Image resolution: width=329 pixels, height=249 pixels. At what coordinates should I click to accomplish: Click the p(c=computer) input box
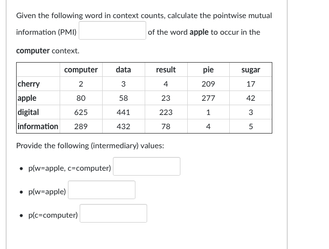coord(113,213)
